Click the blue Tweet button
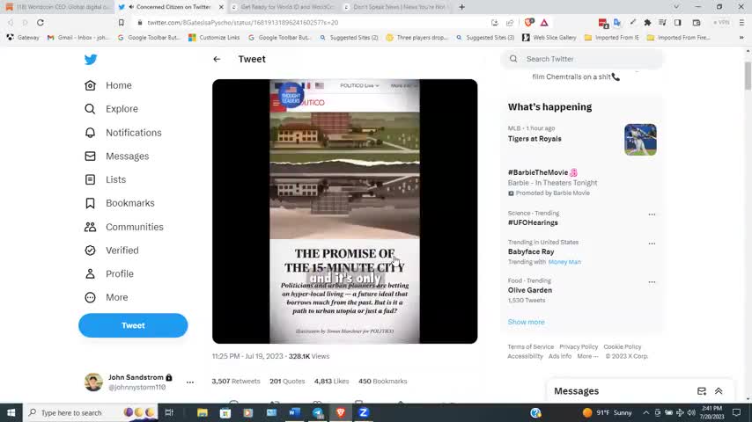This screenshot has height=422, width=752. [133, 325]
